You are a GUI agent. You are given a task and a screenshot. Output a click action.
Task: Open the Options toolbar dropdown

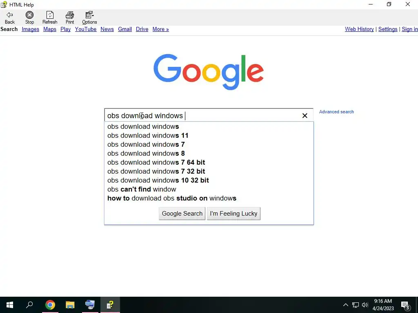click(x=89, y=18)
